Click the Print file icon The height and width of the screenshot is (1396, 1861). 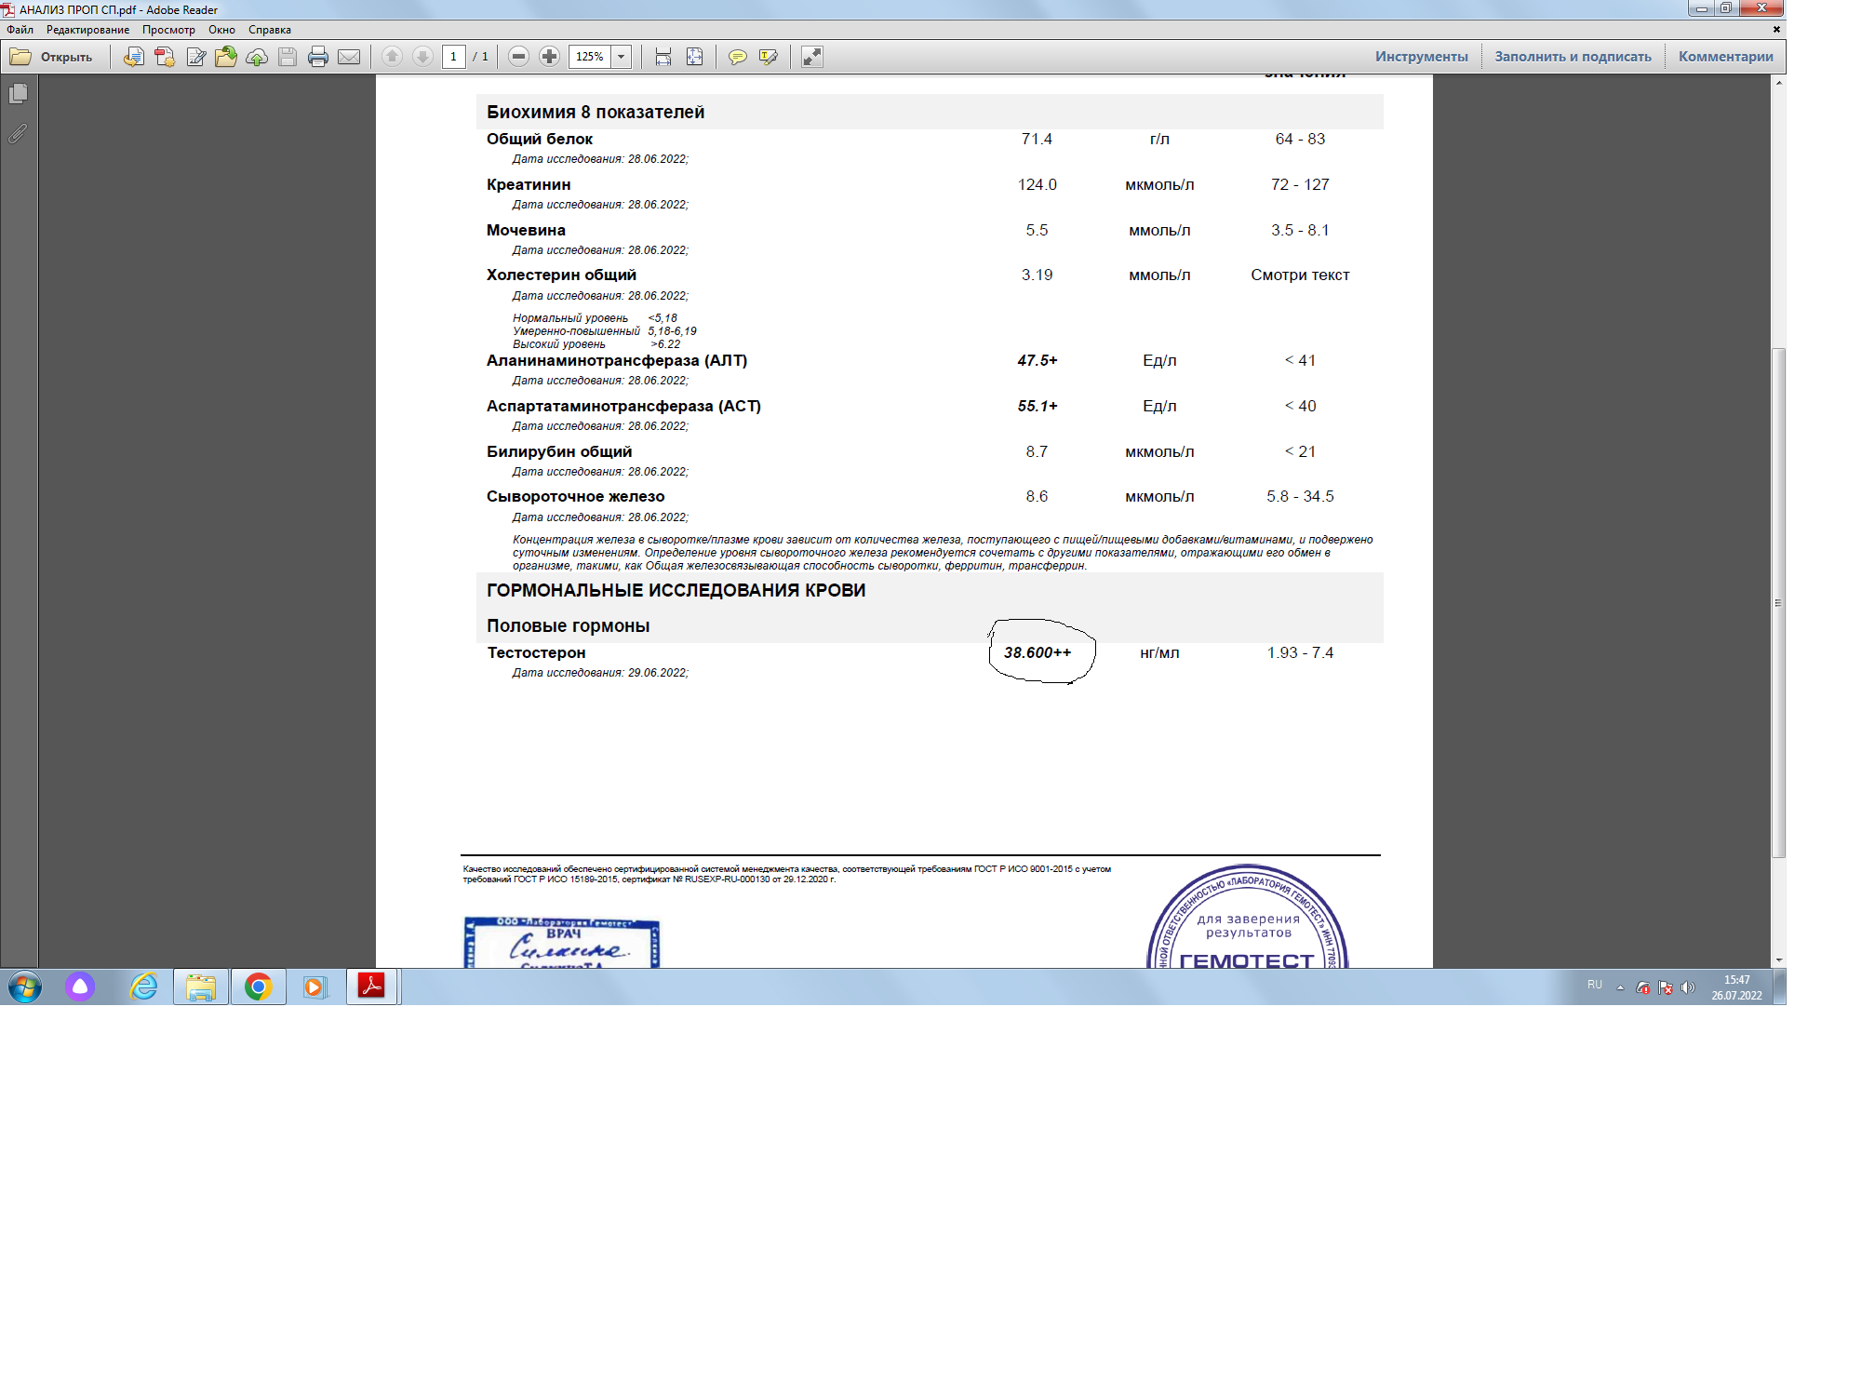318,57
